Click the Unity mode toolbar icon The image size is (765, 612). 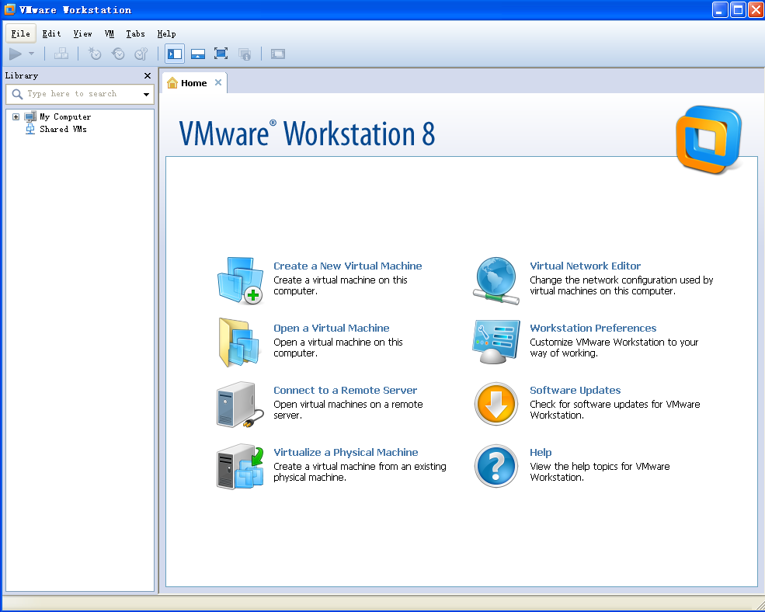coord(245,54)
